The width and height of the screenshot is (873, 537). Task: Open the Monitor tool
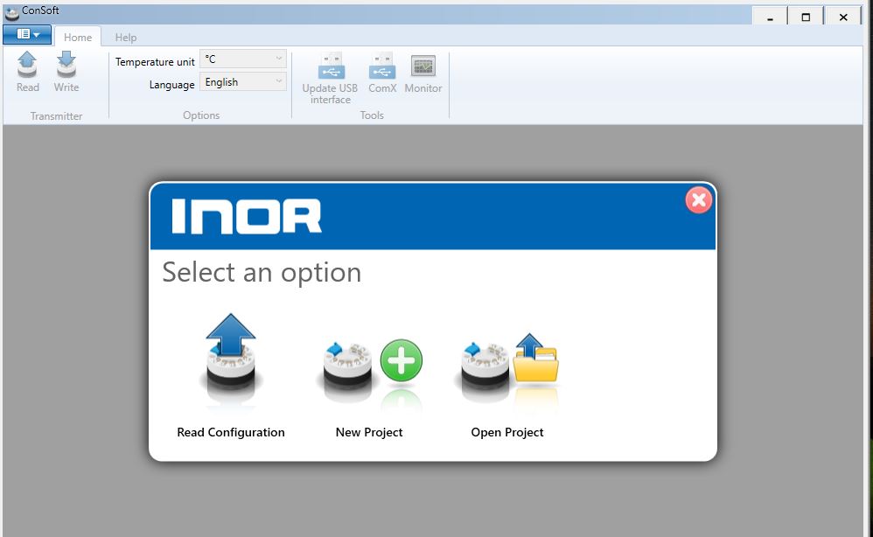click(423, 73)
